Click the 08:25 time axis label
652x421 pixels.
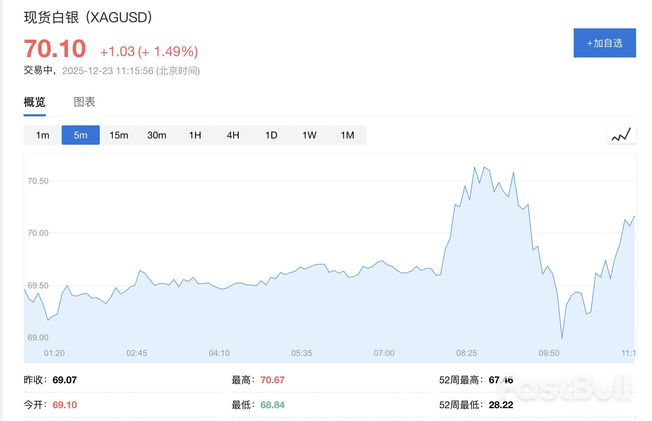[467, 353]
